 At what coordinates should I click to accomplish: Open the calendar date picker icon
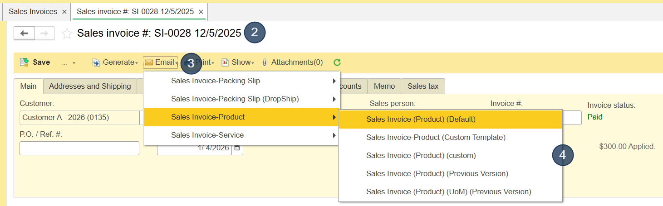pos(237,148)
